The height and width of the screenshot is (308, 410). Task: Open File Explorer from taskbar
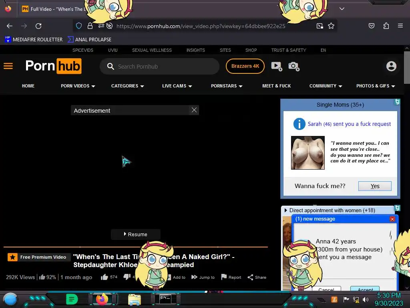pyautogui.click(x=135, y=299)
